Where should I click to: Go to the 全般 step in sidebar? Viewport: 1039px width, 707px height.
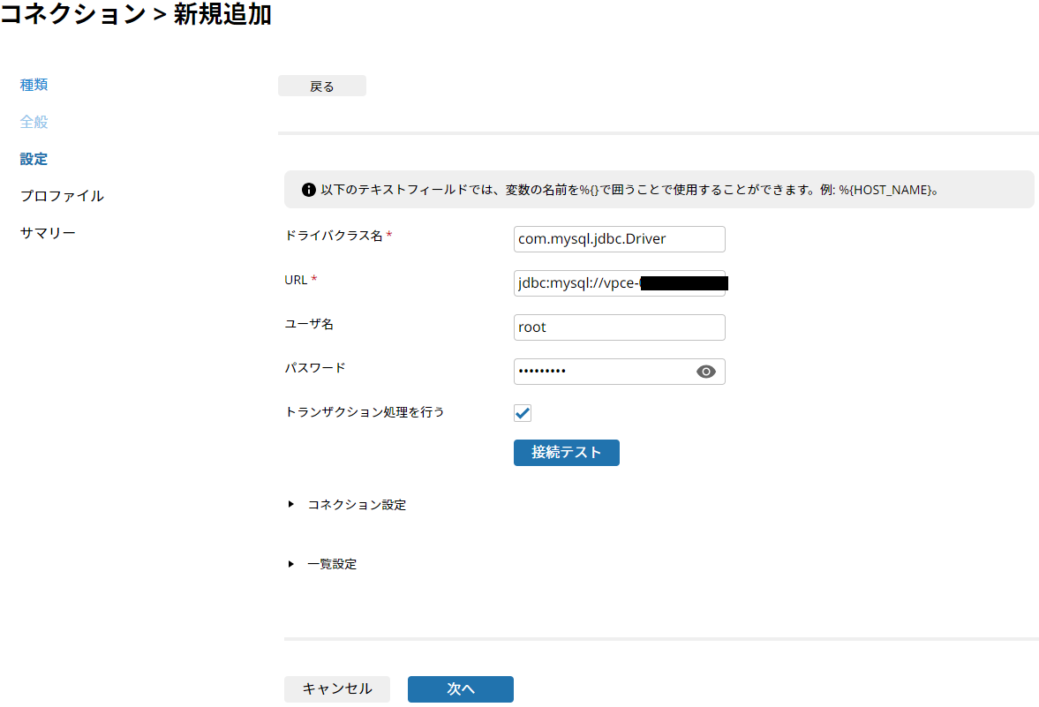pyautogui.click(x=34, y=122)
